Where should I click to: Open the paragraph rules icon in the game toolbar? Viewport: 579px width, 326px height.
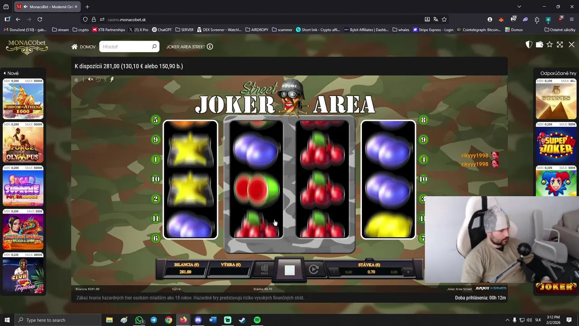[105, 80]
